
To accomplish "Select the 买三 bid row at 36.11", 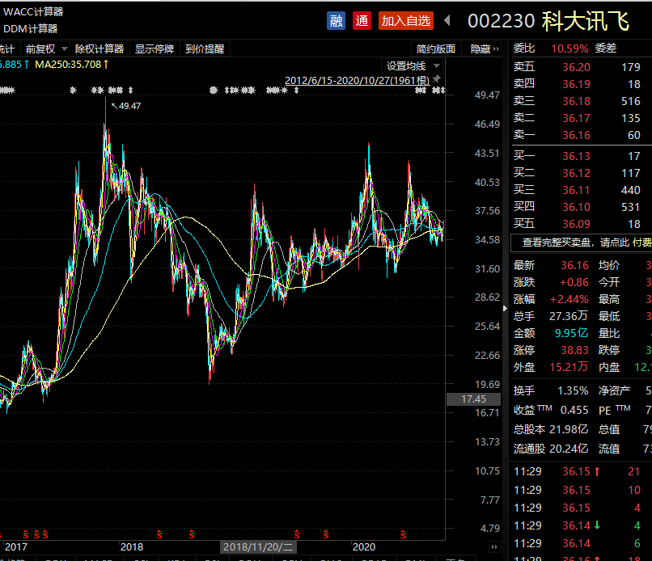I will click(x=582, y=190).
